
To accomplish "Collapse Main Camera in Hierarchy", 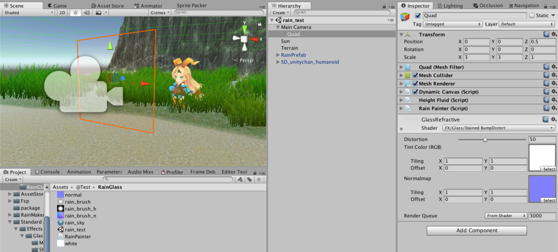I will [278, 27].
